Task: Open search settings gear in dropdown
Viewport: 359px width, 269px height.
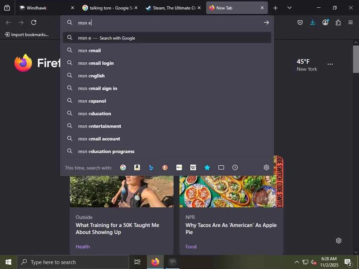Action: tap(266, 167)
